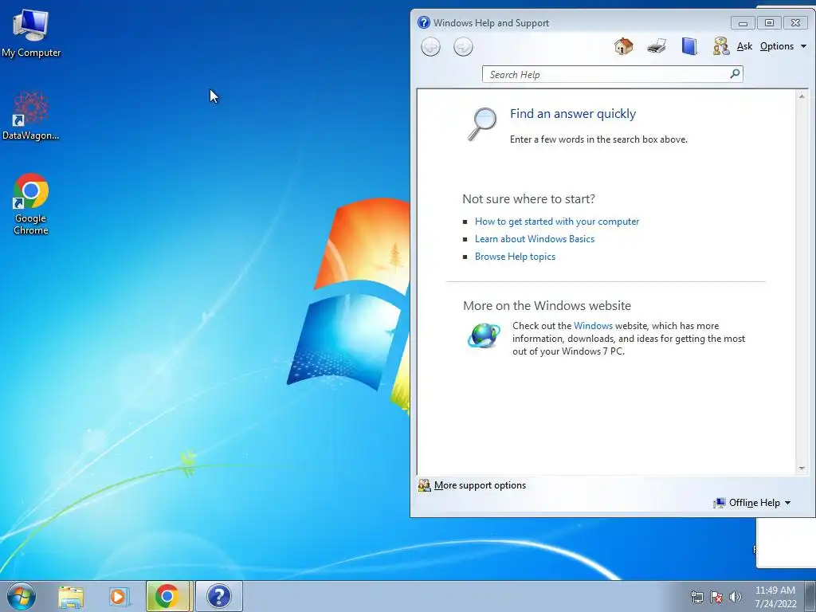Go forward using the Forward arrow button
This screenshot has height=612, width=816.
463,47
